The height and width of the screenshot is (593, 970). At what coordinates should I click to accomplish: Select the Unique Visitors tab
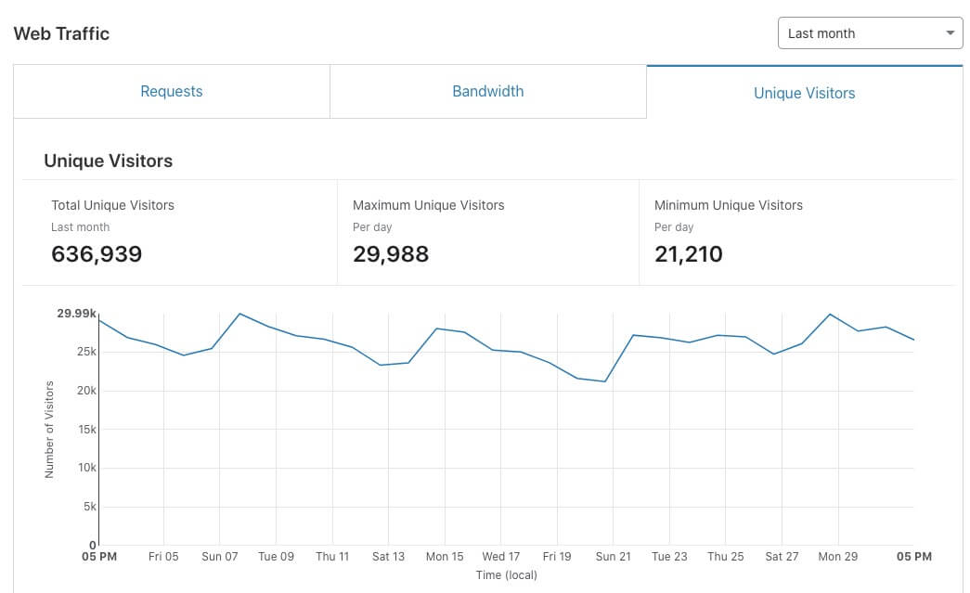804,93
